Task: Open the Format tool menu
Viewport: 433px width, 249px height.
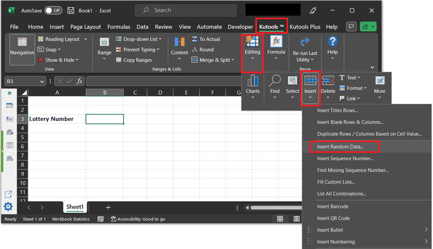Action: [353, 88]
